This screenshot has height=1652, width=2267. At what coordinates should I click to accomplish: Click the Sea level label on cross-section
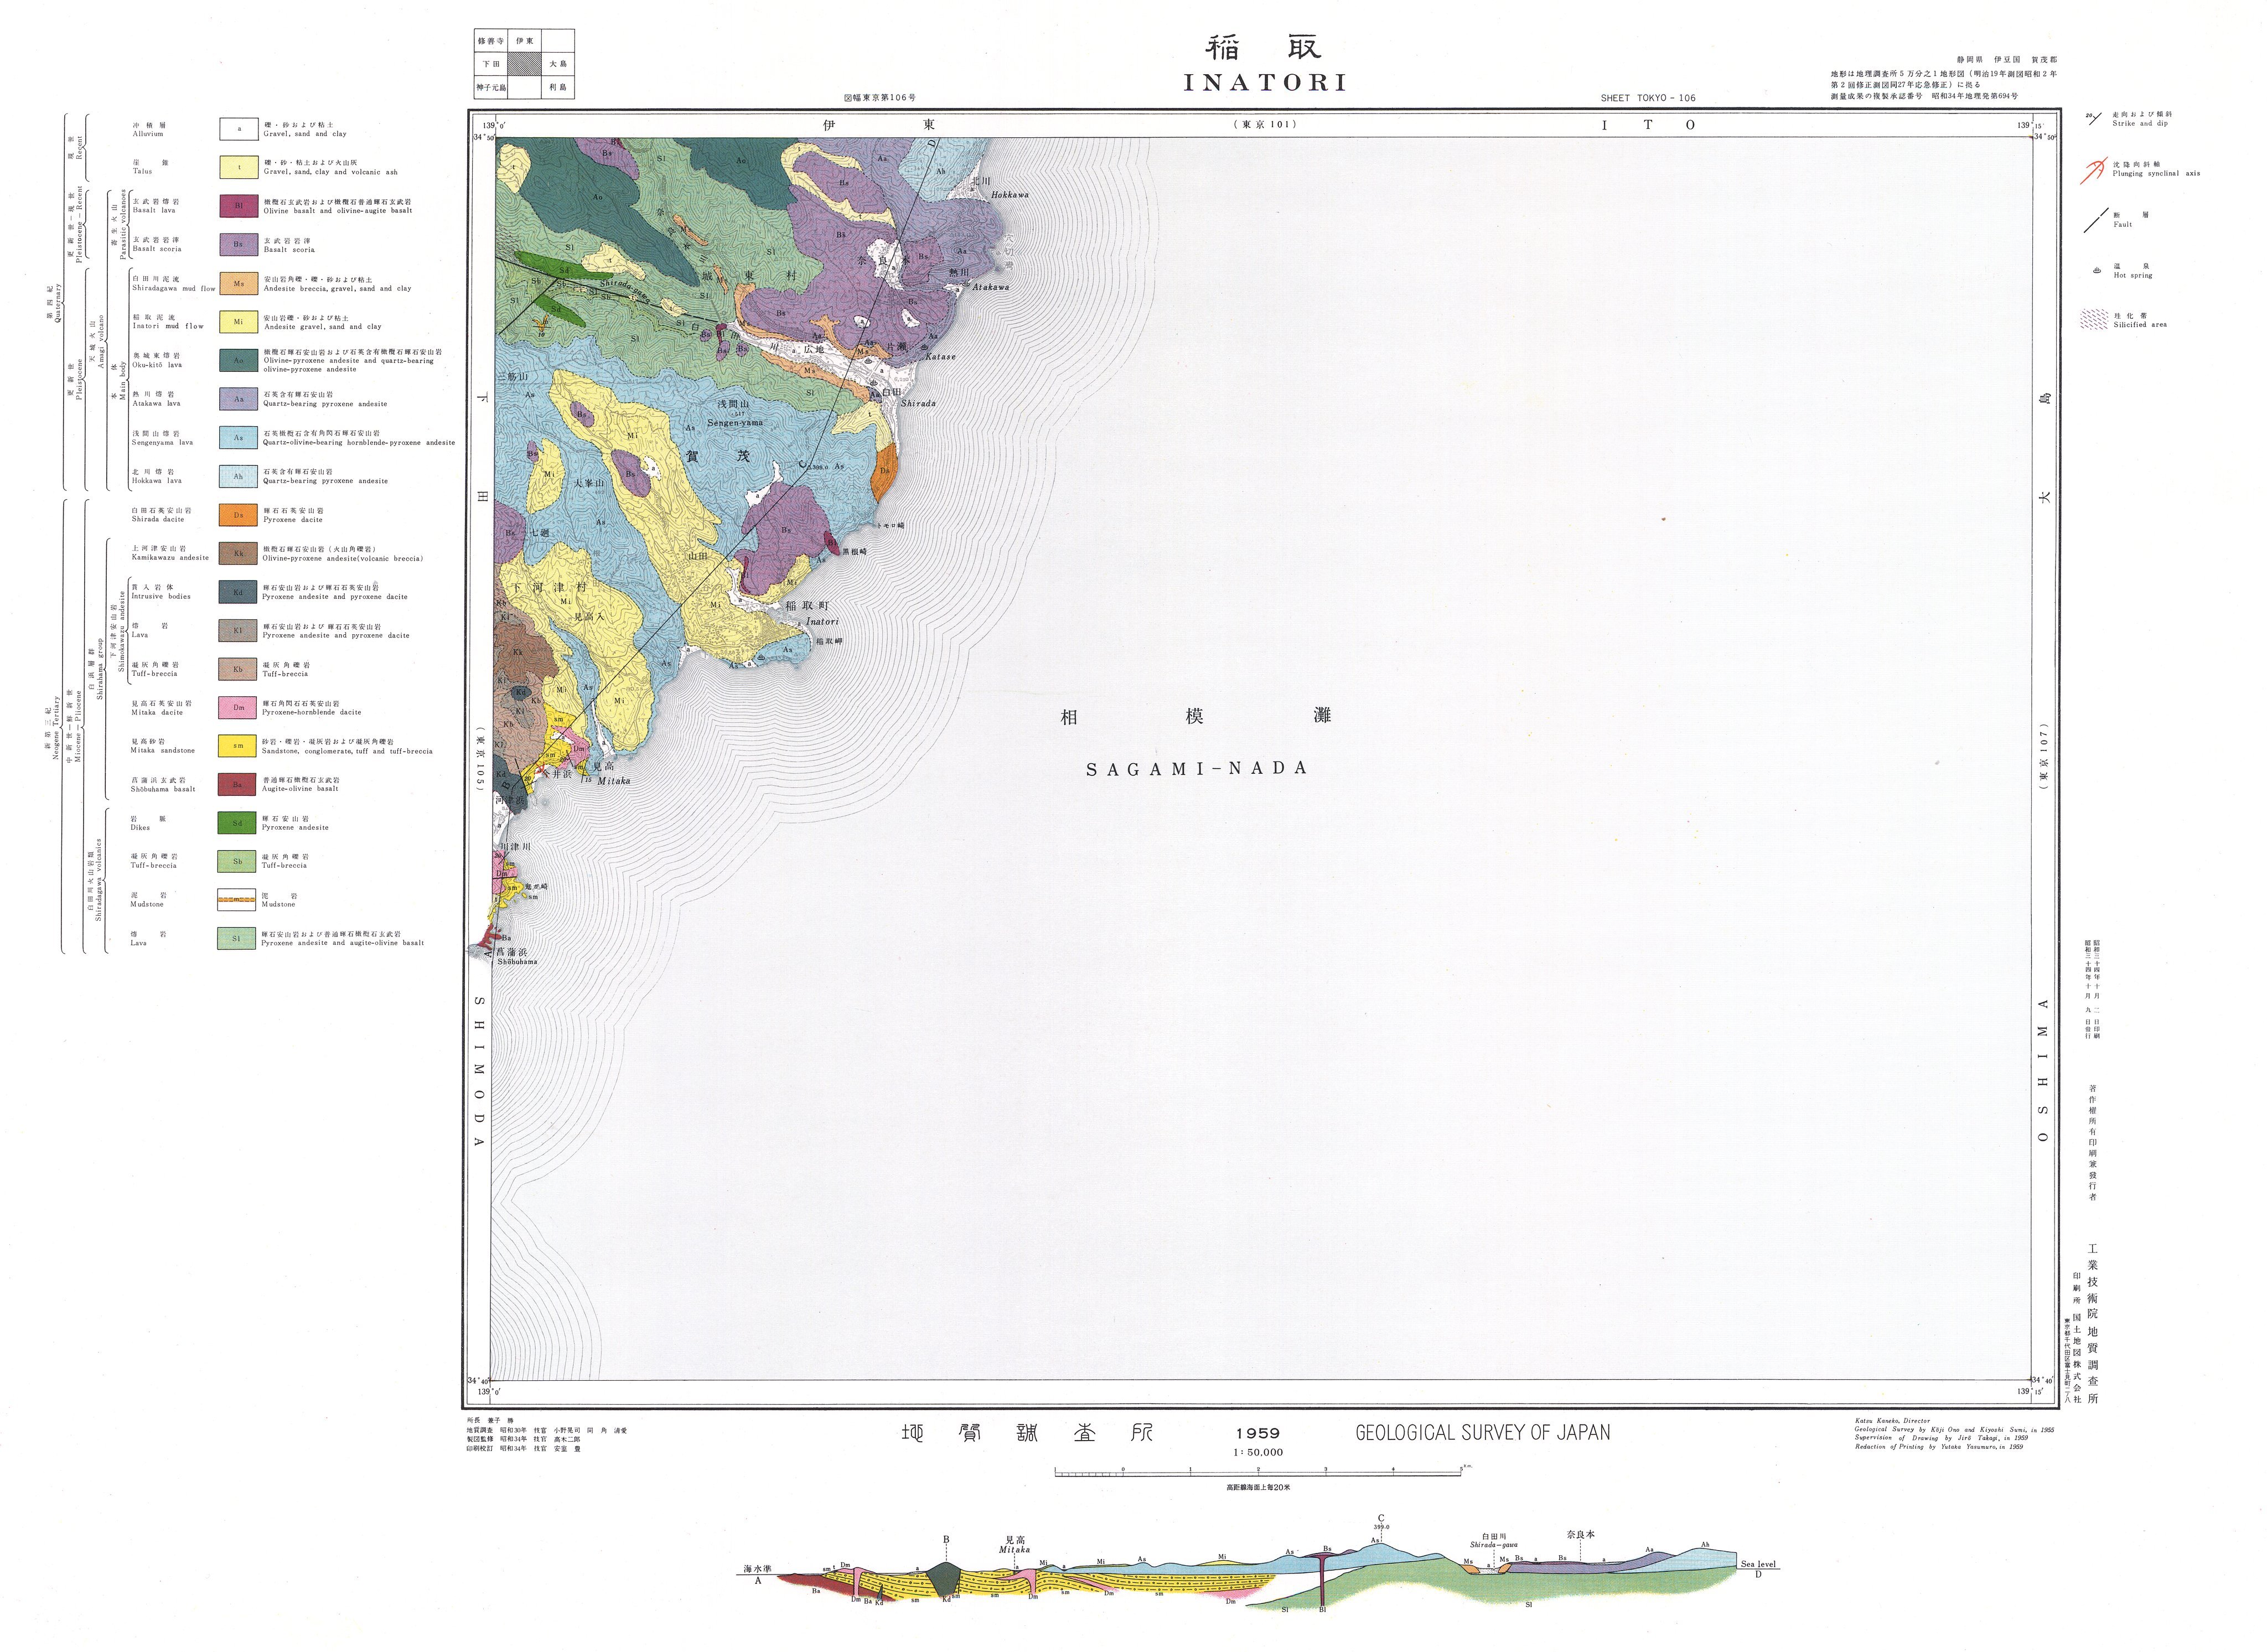tap(1758, 1564)
